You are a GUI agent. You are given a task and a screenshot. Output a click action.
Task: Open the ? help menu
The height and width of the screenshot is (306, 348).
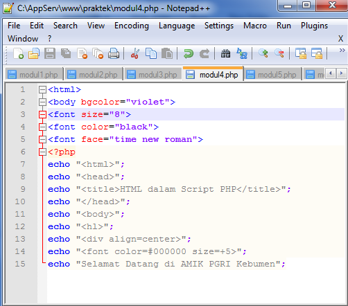(50, 39)
